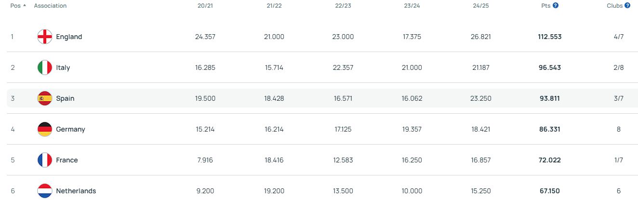Click the Pts column header label
Viewport: 638px width, 200px height.
pyautogui.click(x=545, y=6)
